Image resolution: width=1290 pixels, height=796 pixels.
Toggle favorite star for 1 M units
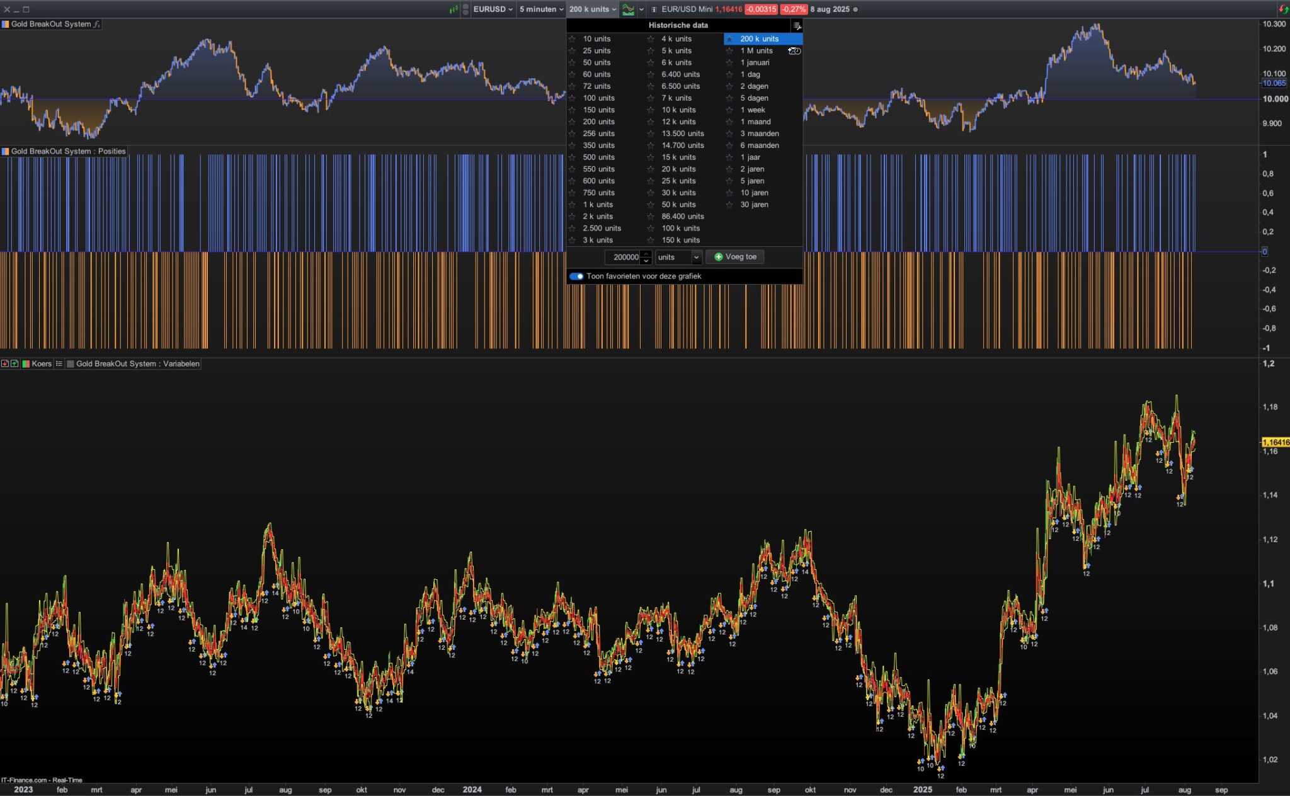(x=729, y=51)
